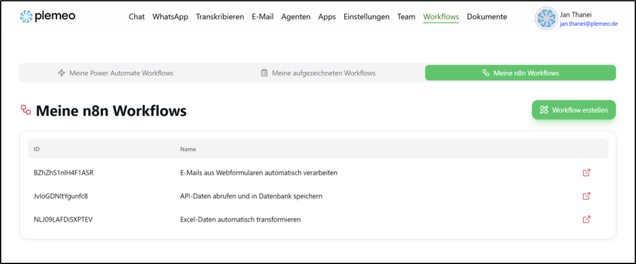Open the Dokumente section

click(x=487, y=17)
